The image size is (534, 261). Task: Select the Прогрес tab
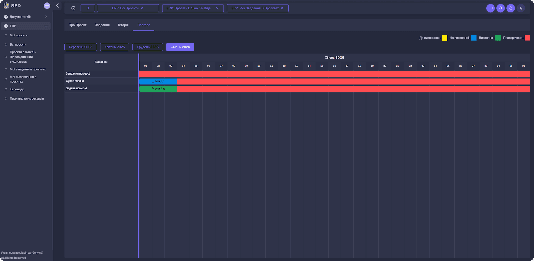pyautogui.click(x=144, y=25)
